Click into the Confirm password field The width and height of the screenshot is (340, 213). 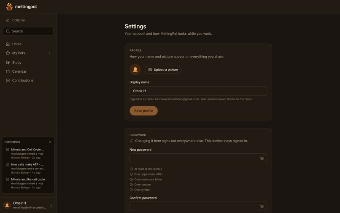pyautogui.click(x=198, y=206)
